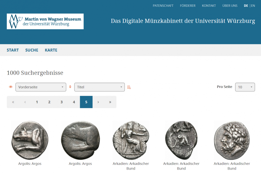
Task: Click the orange sort arrows icon
Action: [x=70, y=87]
